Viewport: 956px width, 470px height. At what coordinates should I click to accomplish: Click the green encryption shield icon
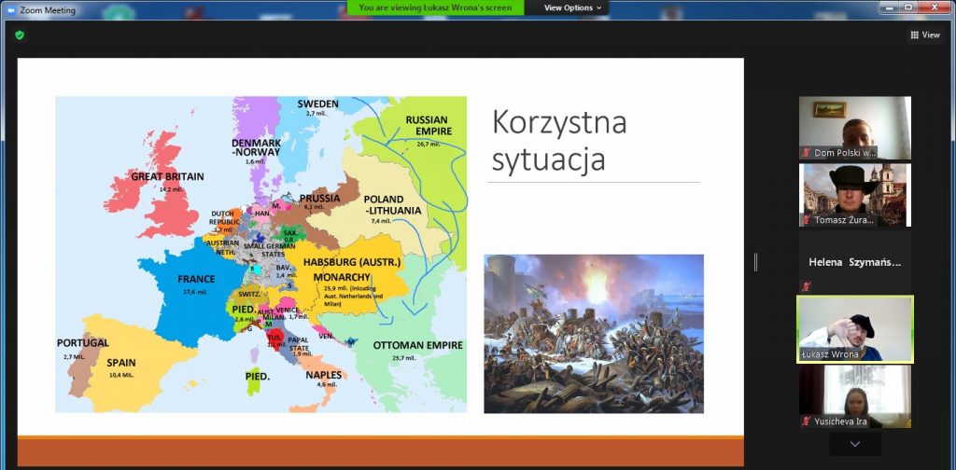19,35
